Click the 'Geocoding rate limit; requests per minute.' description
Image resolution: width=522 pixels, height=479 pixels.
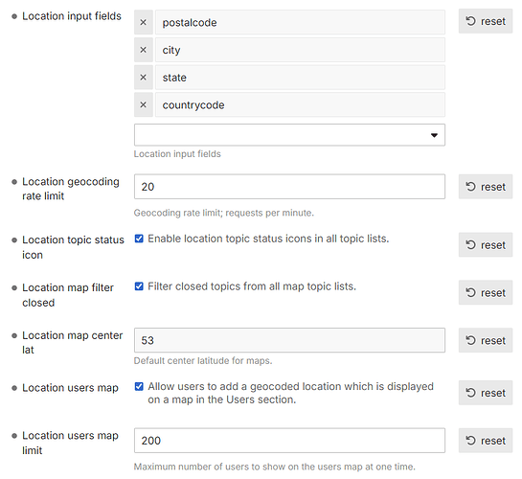224,213
